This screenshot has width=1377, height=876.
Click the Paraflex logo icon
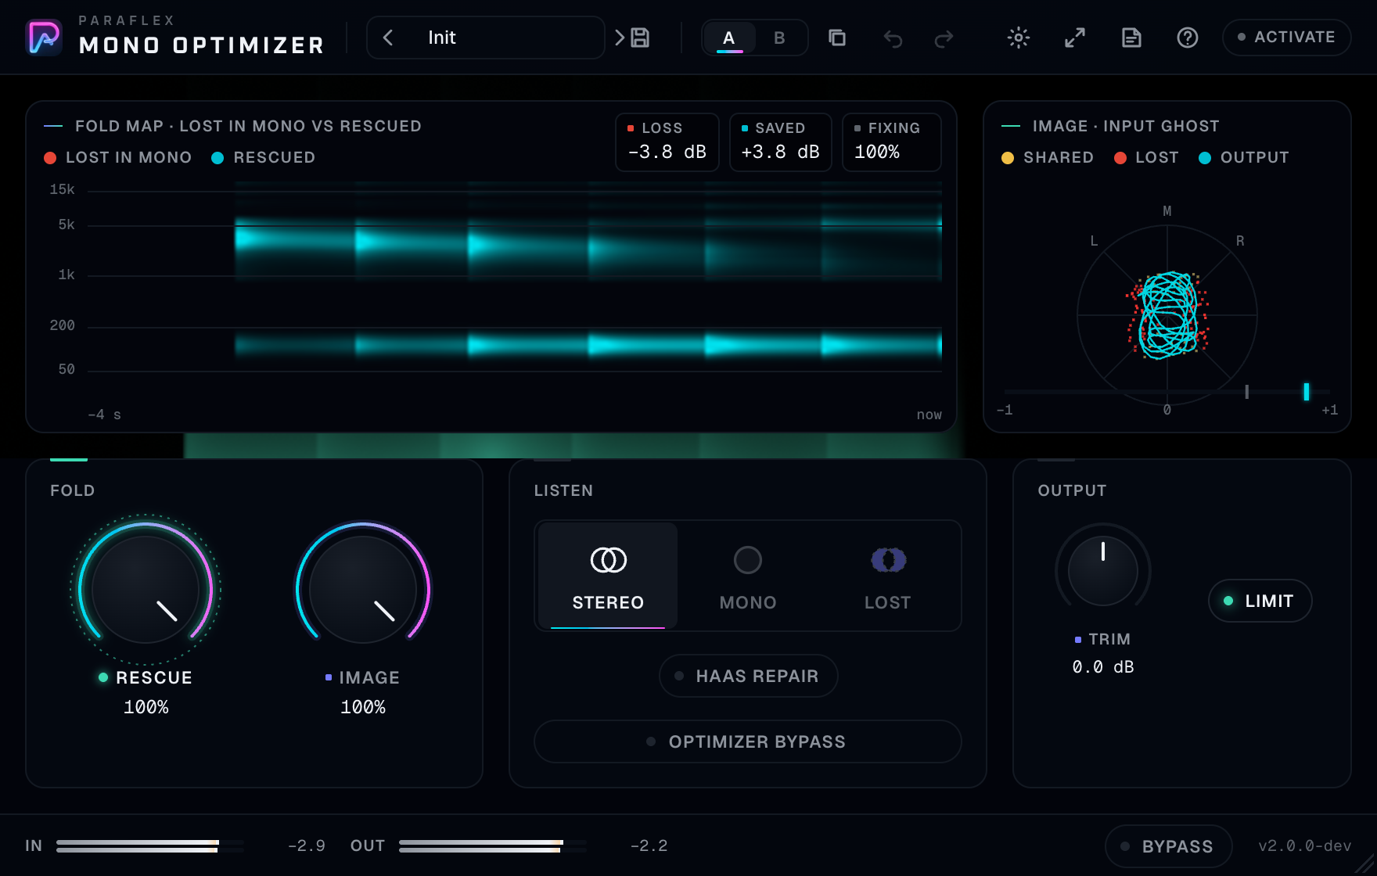[44, 38]
